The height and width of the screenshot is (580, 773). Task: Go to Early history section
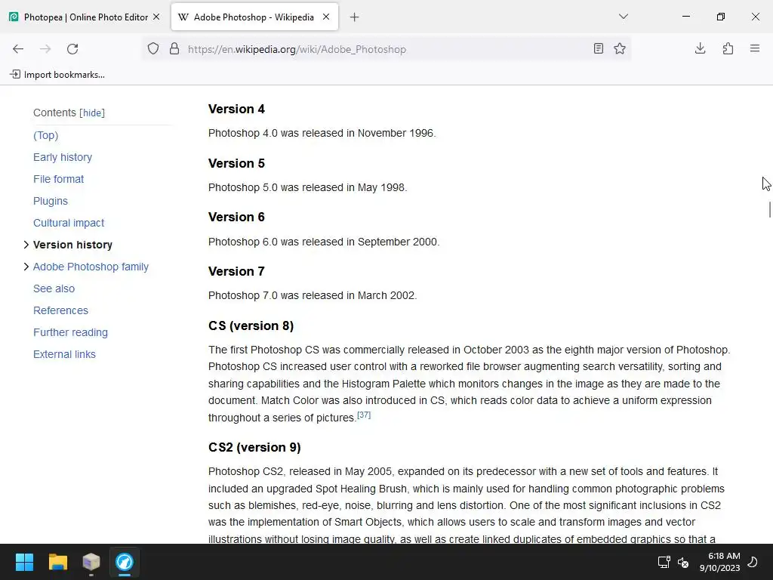(63, 157)
